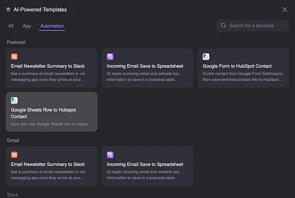Click Featured Email Newsletter Summary orange icon
The height and width of the screenshot is (198, 295).
14,56
